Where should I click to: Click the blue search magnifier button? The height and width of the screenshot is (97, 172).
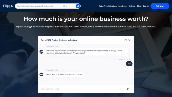(x=78, y=6)
